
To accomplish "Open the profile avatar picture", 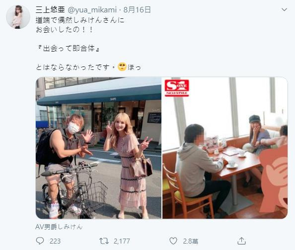I will click(18, 17).
